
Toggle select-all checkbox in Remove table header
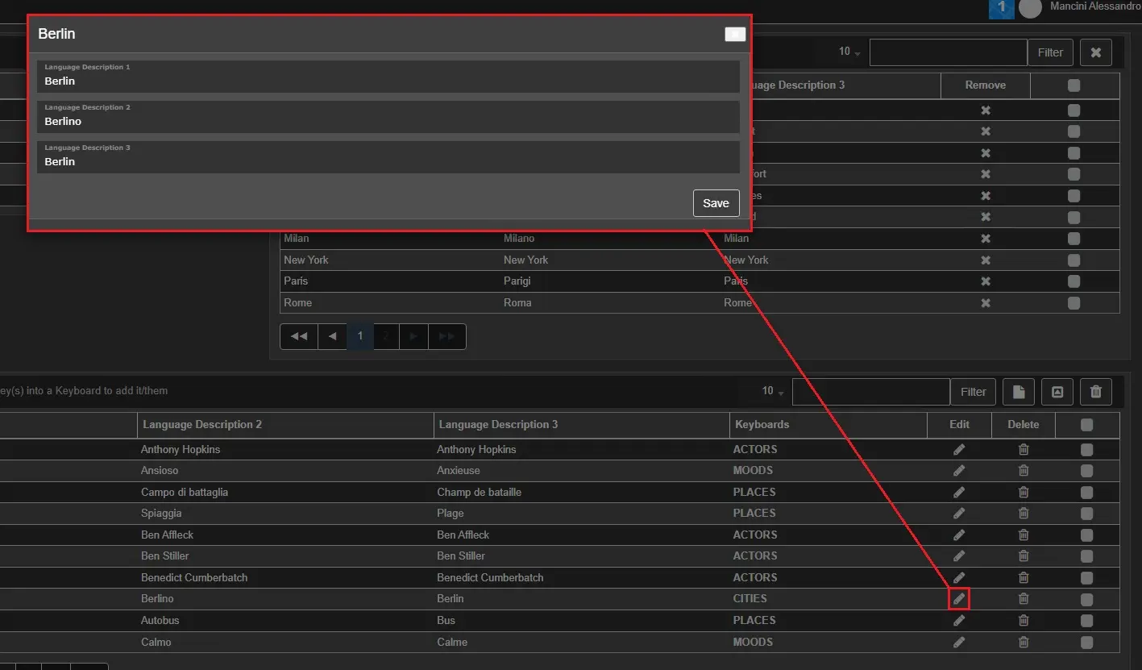(x=1073, y=85)
